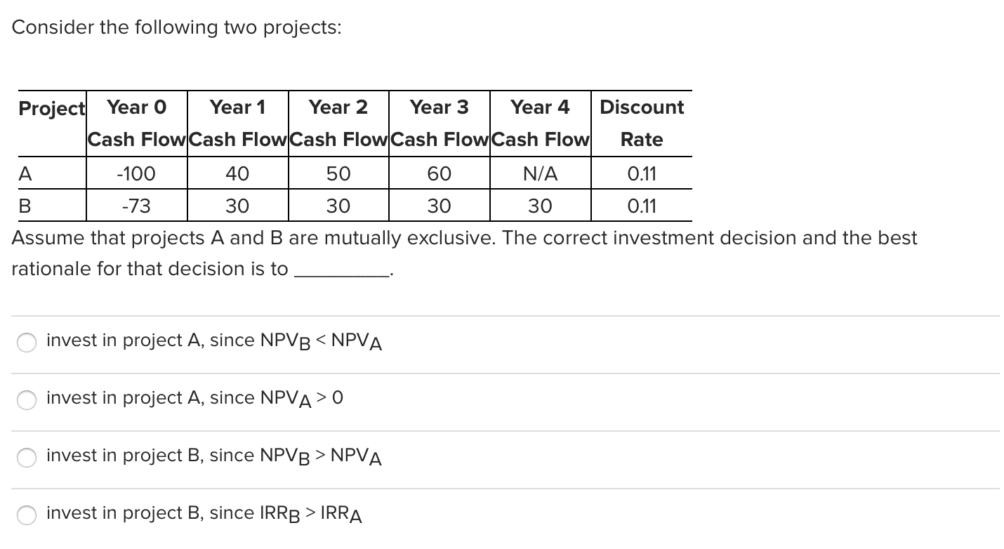Click the -100 cash flow cell for Project A
Viewport: 1004px width, 549px height.
(137, 173)
